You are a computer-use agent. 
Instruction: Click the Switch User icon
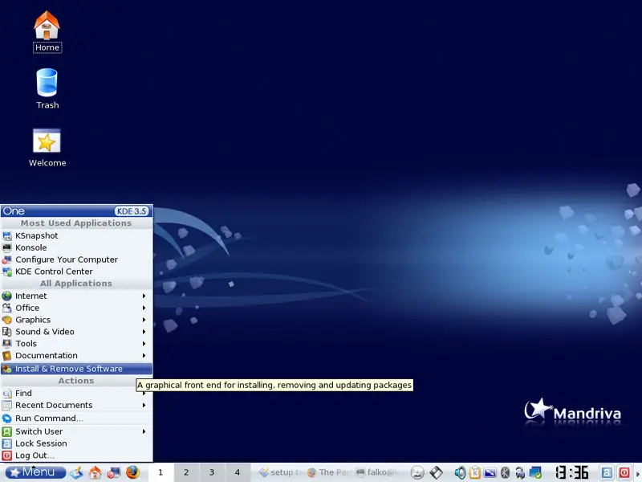tap(7, 431)
